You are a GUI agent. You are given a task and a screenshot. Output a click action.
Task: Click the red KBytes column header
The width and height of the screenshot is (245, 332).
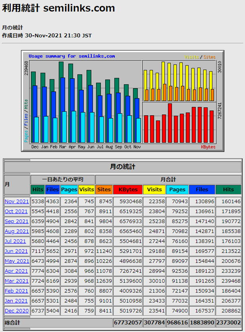128,190
